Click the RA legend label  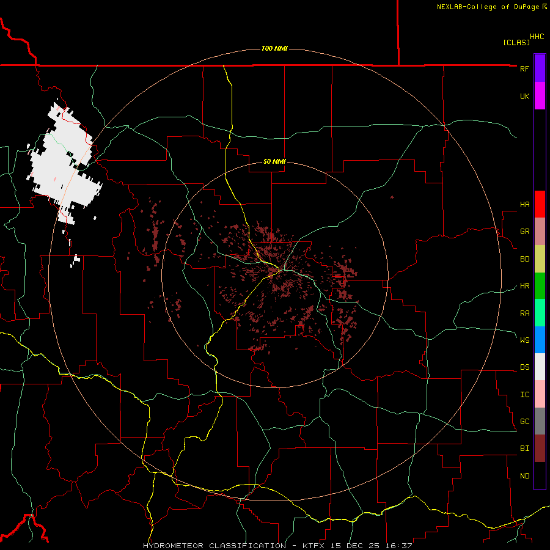click(524, 313)
